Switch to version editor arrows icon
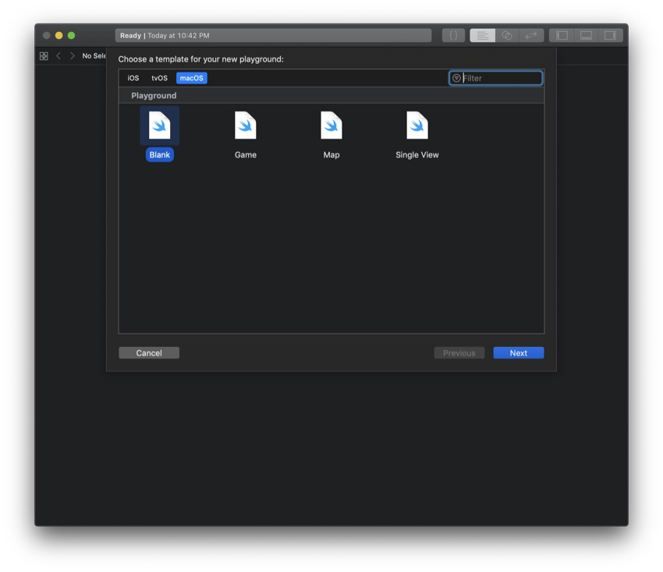663x572 pixels. click(x=531, y=36)
